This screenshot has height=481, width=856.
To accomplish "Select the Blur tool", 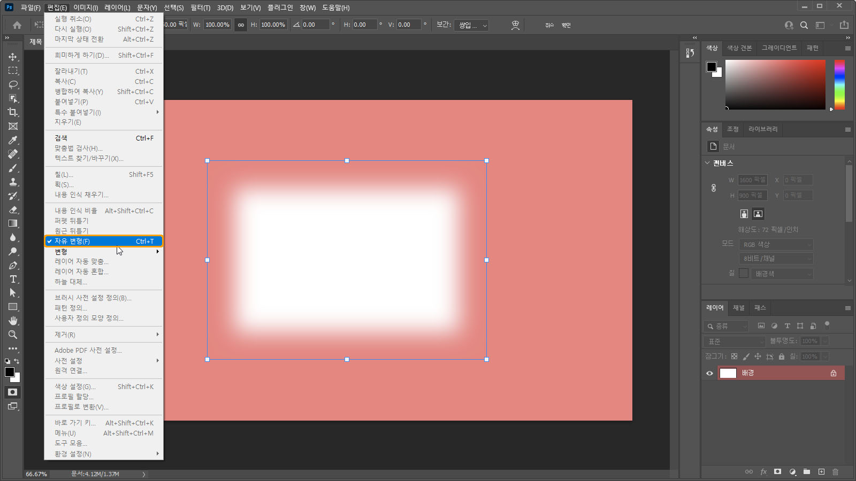I will coord(13,237).
